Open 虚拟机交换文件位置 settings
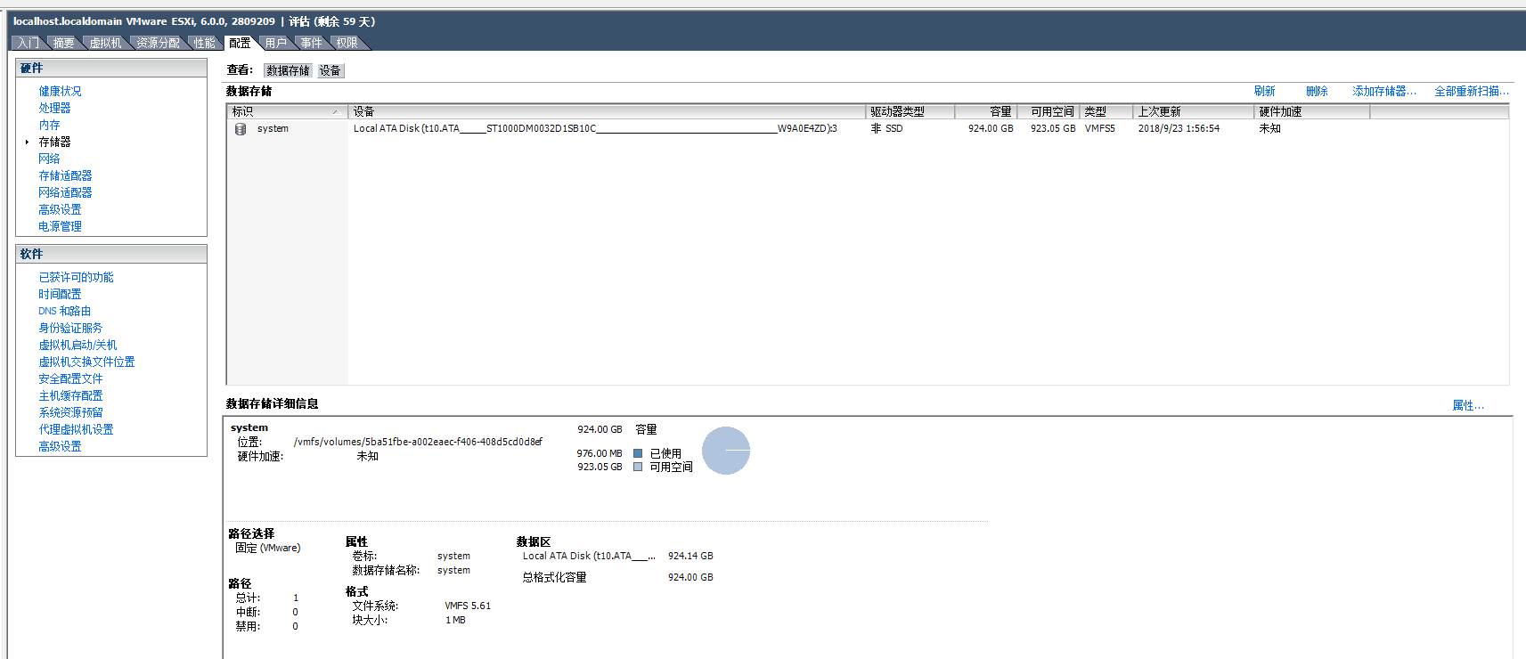 point(86,362)
